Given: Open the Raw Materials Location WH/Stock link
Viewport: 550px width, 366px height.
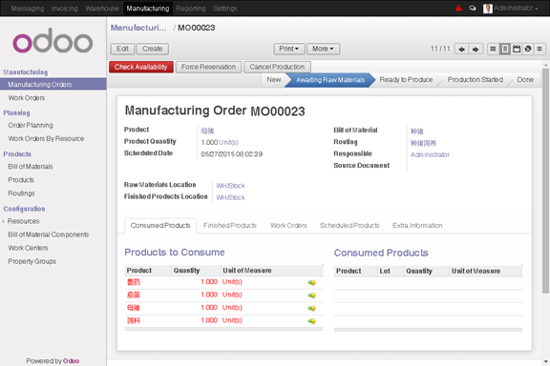Looking at the screenshot, I should tap(230, 186).
